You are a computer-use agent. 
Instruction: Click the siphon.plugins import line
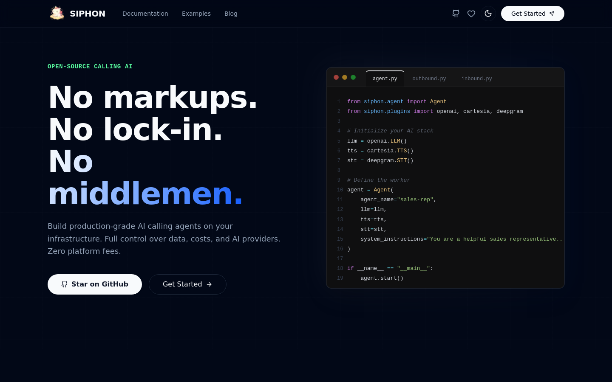tap(435, 111)
